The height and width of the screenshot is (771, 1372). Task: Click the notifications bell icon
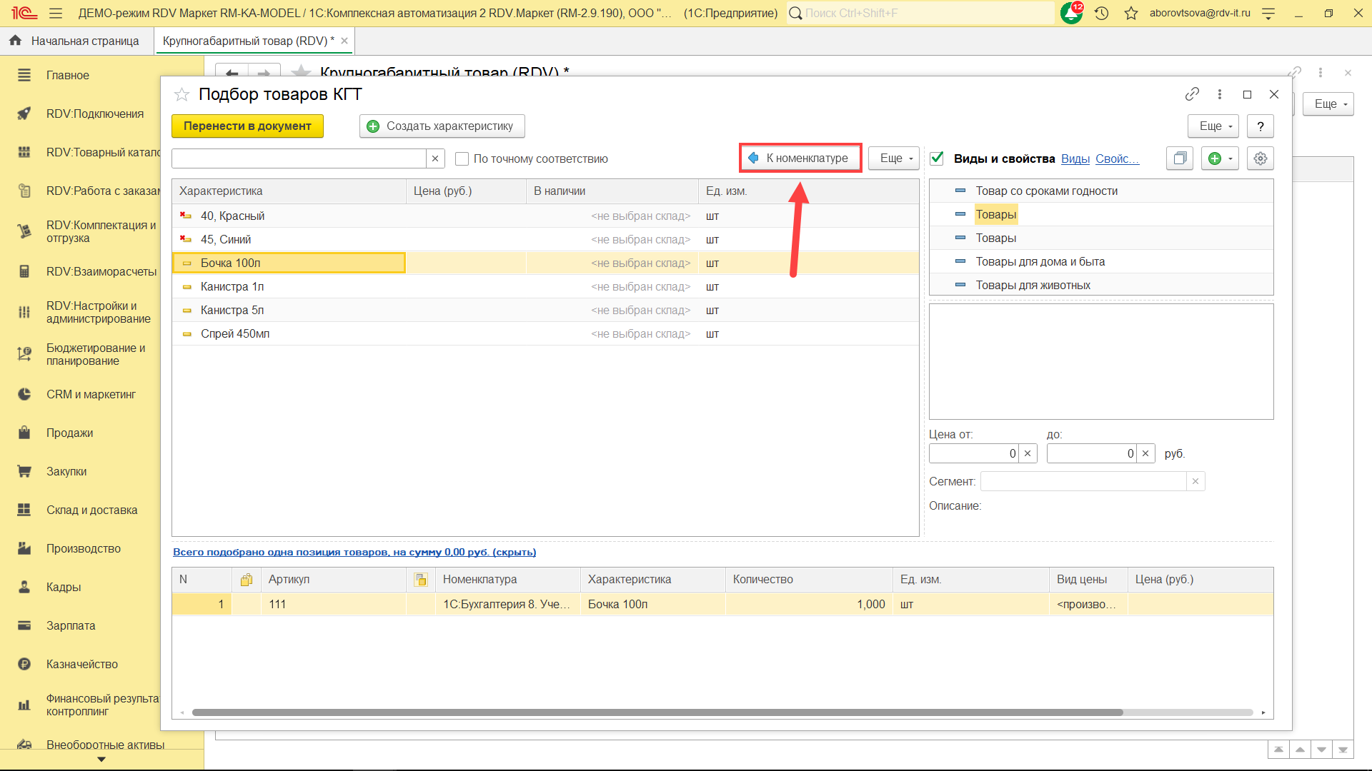coord(1070,13)
